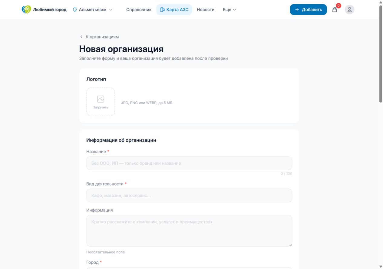The image size is (383, 269).
Task: Expand the Еще menu
Action: [229, 10]
